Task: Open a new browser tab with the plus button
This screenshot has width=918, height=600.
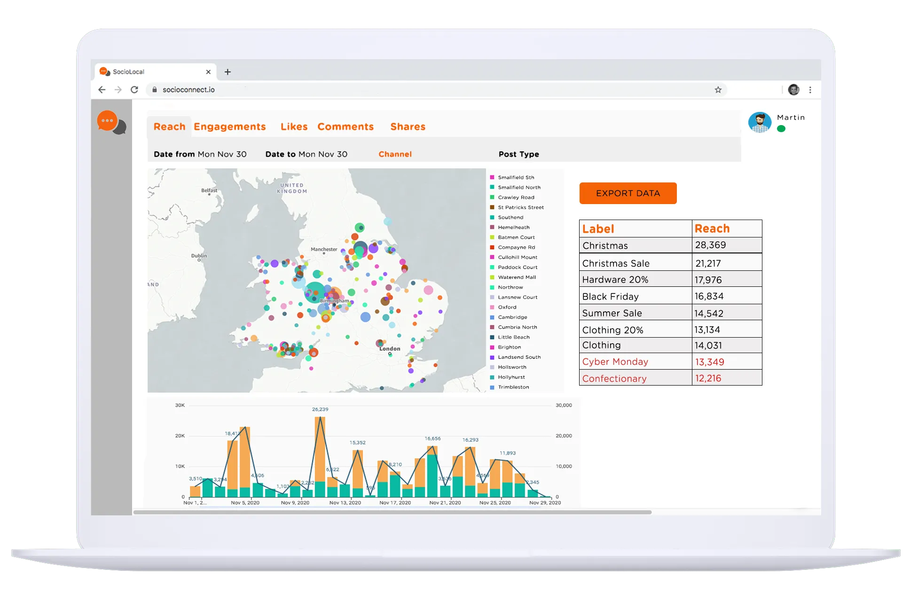Action: point(228,71)
